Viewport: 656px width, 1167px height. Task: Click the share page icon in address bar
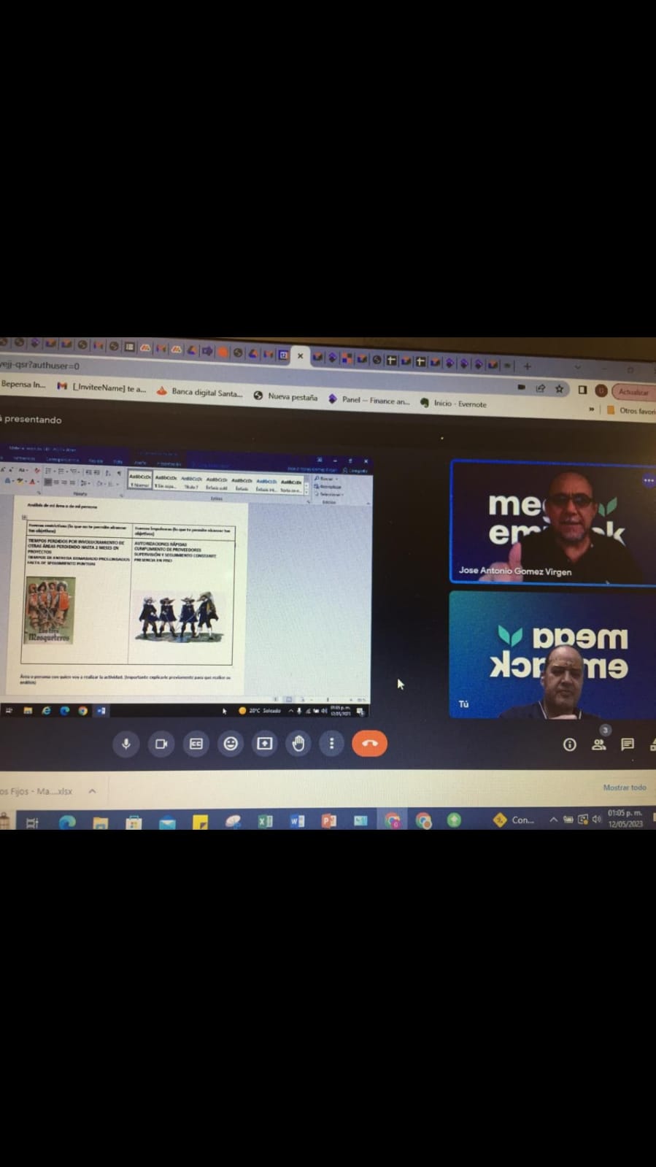[541, 388]
